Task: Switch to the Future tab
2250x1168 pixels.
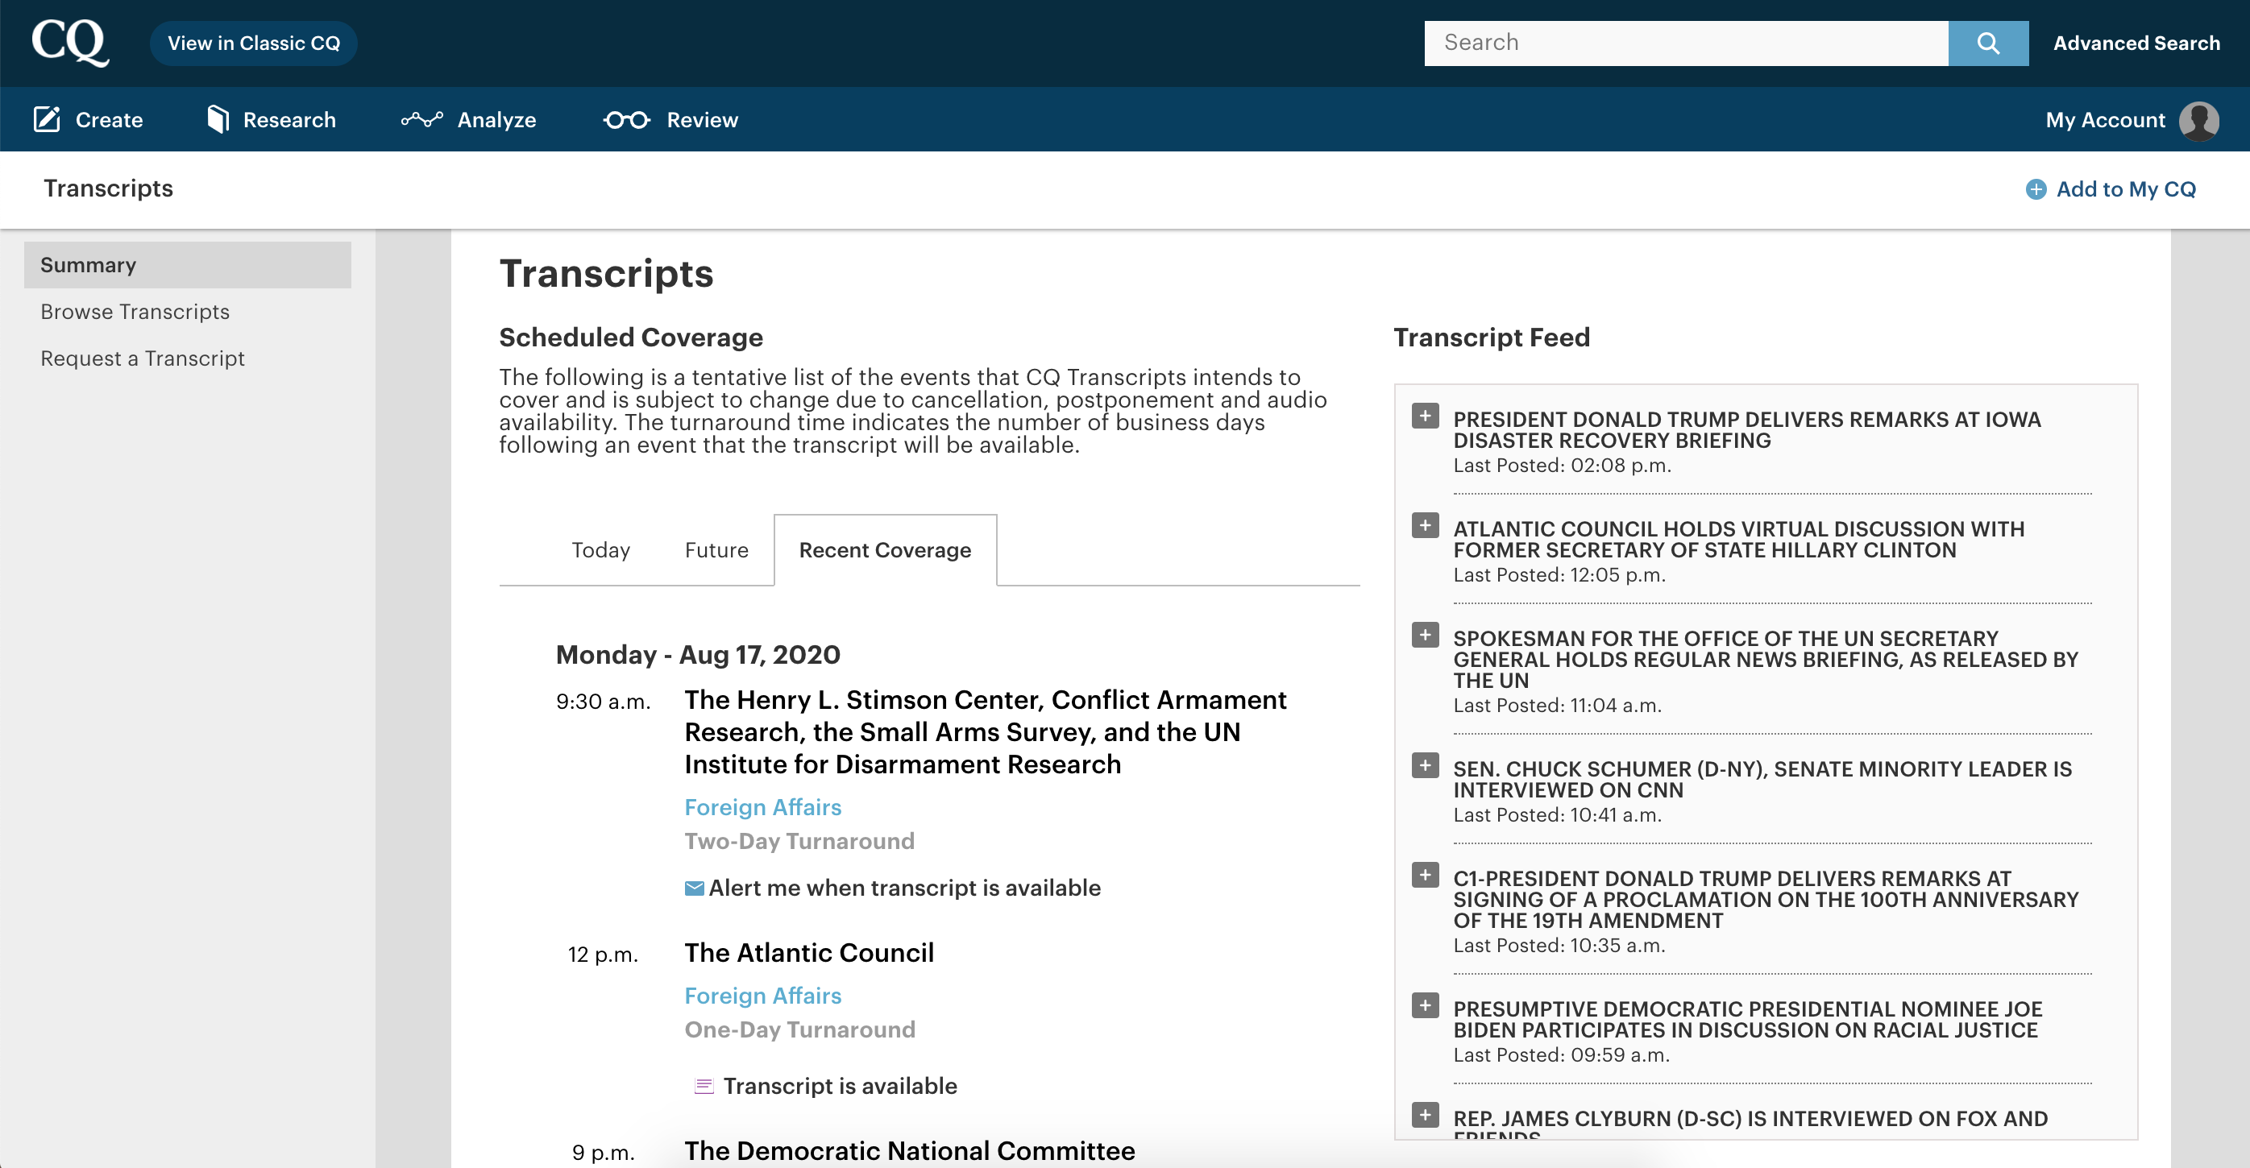Action: 716,550
